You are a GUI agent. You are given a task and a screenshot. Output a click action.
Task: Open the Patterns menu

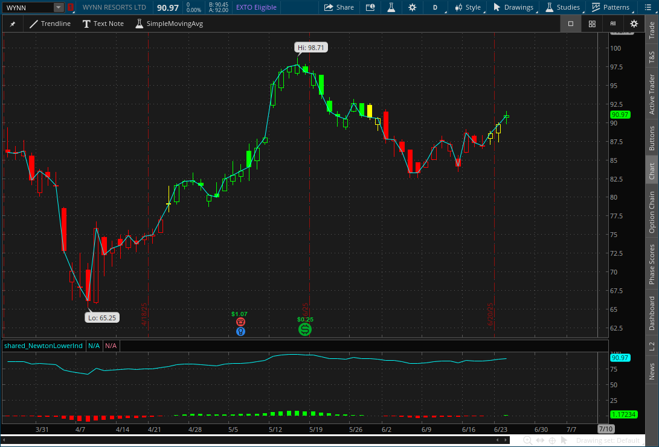pos(611,7)
